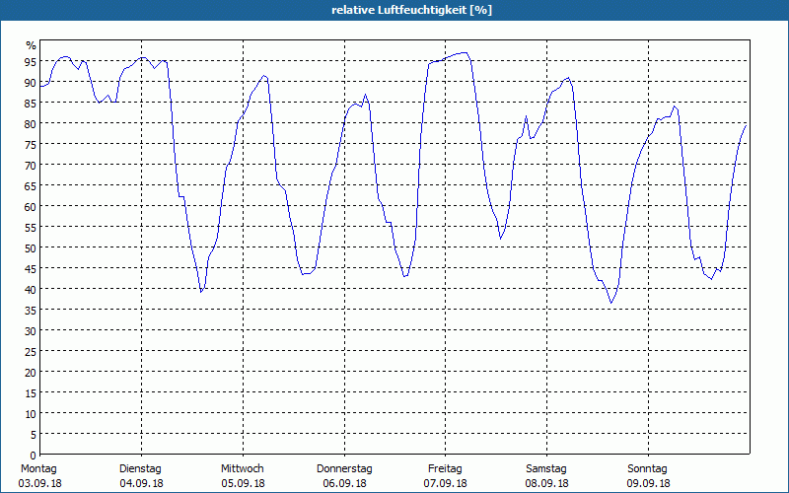Screen dimensions: 789x493
Task: Click the Sonntag day label
Action: 647,469
